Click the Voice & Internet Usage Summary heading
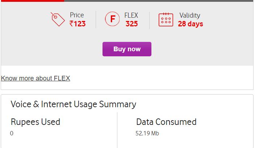255x148 pixels. pyautogui.click(x=74, y=104)
